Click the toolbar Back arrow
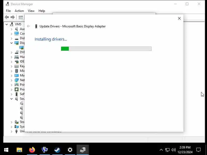 click(x=7, y=17)
